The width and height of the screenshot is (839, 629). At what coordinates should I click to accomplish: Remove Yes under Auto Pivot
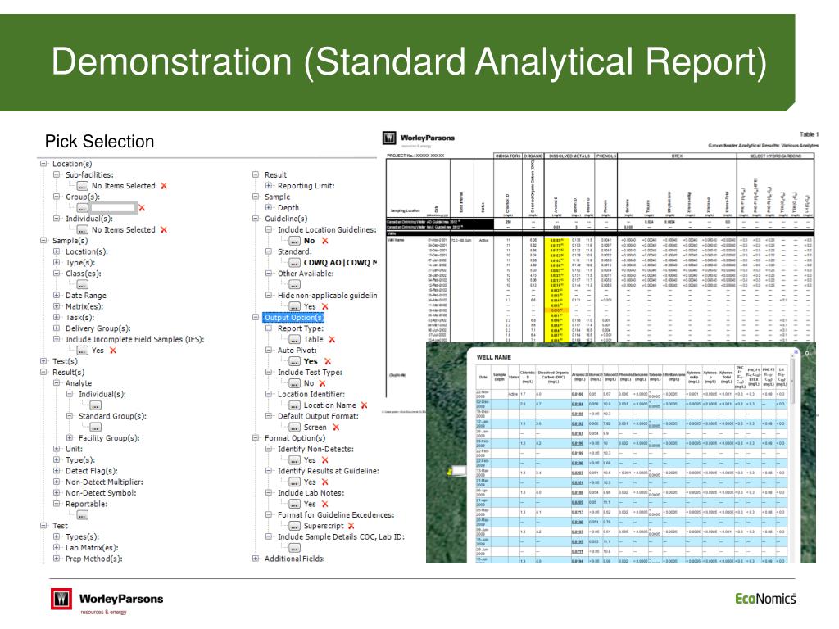[x=328, y=361]
